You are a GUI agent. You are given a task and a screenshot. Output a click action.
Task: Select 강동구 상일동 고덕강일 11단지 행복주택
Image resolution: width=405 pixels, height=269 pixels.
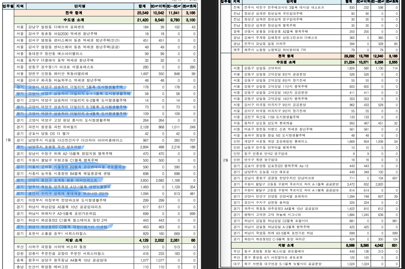coord(276,86)
